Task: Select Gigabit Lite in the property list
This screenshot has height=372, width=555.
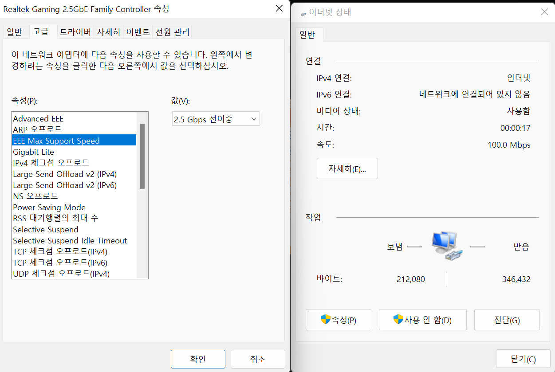Action: [34, 152]
